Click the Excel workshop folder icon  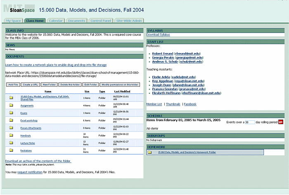(11, 120)
